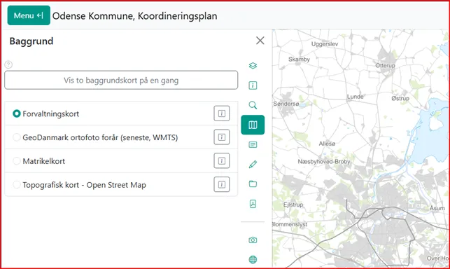Close the Baggrund panel
The image size is (450, 269).
pyautogui.click(x=260, y=41)
